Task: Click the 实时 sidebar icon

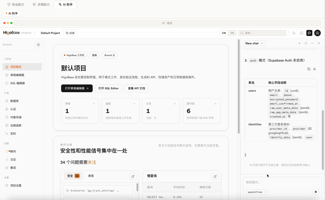Action: [7, 133]
